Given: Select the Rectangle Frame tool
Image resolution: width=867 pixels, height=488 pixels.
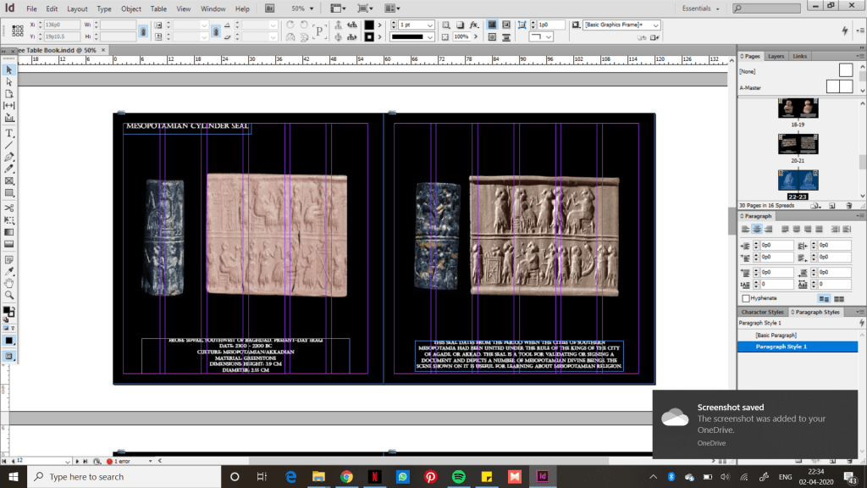Looking at the screenshot, I should coord(9,181).
